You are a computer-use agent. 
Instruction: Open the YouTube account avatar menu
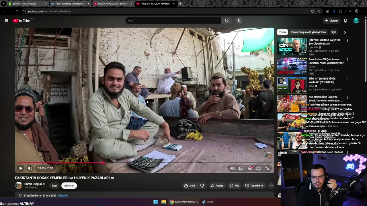(x=356, y=21)
